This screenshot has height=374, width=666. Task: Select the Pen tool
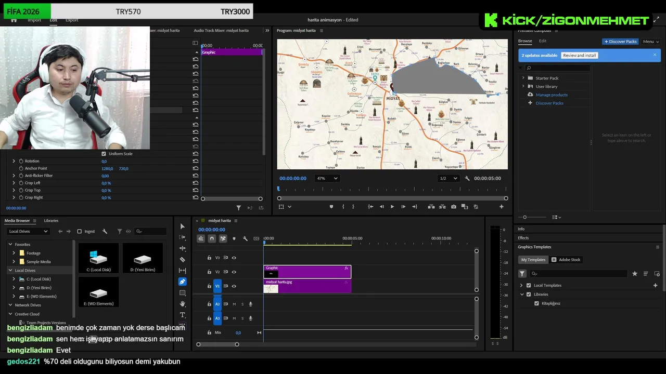click(x=182, y=282)
